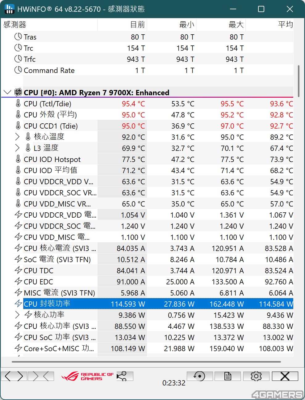Select the CPU 核心功率 (SVI3 row label
Image resolution: width=305 pixels, height=400 pixels.
[60, 326]
